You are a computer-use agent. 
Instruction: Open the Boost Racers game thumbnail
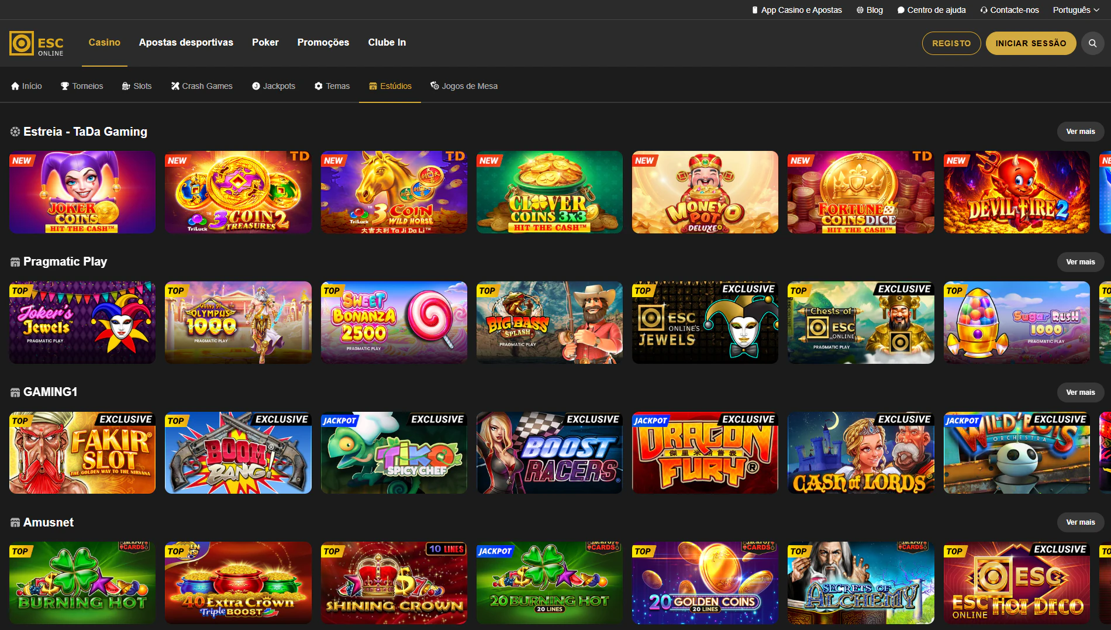[550, 453]
